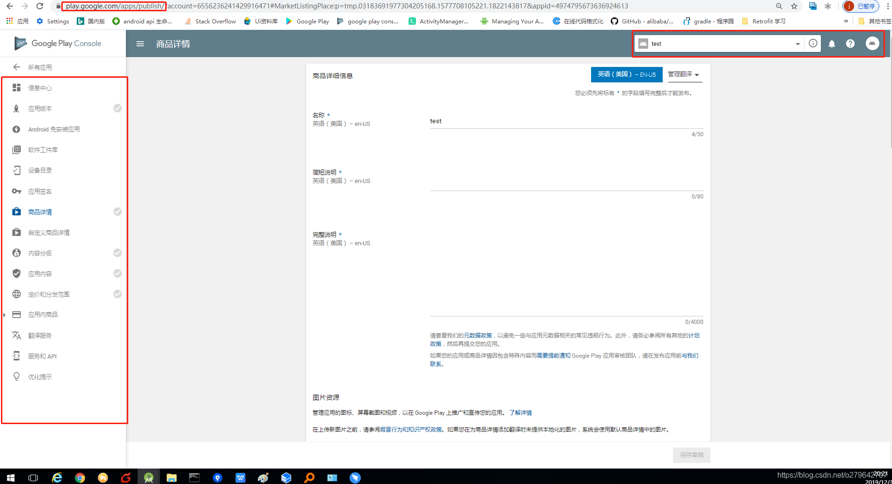Click Chrome zoom magnifier icon
Screen dimensions: 892x484
click(779, 6)
